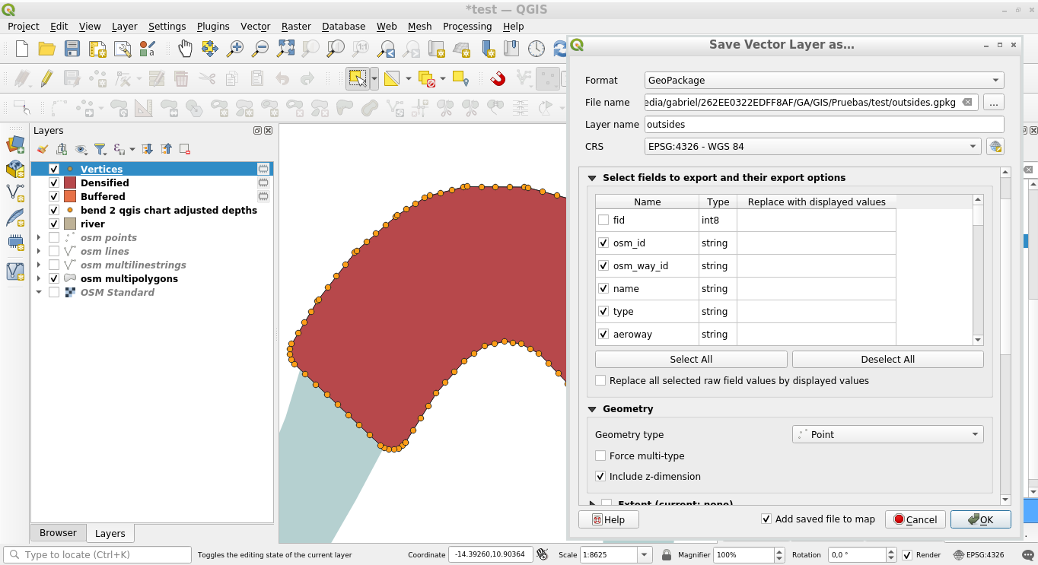Viewport: 1038px width, 565px height.
Task: Open the Vector menu
Action: pos(255,26)
